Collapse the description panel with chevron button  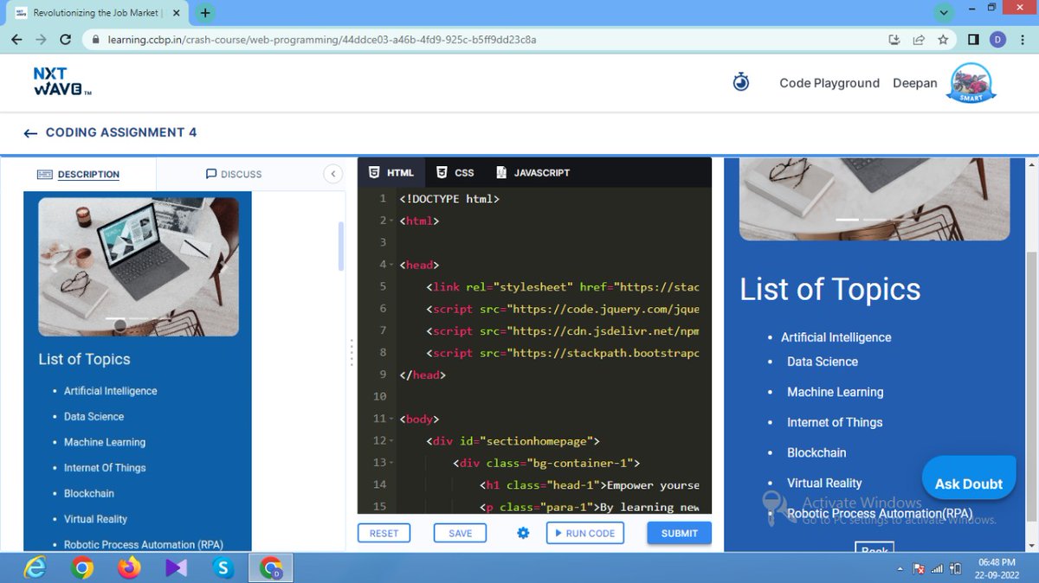[x=332, y=174]
